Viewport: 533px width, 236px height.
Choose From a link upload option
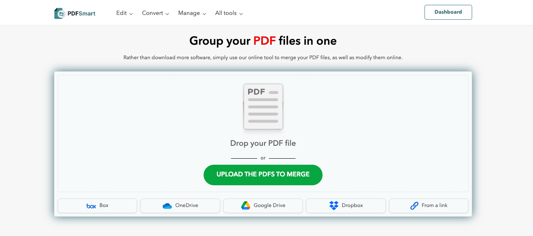coord(429,205)
